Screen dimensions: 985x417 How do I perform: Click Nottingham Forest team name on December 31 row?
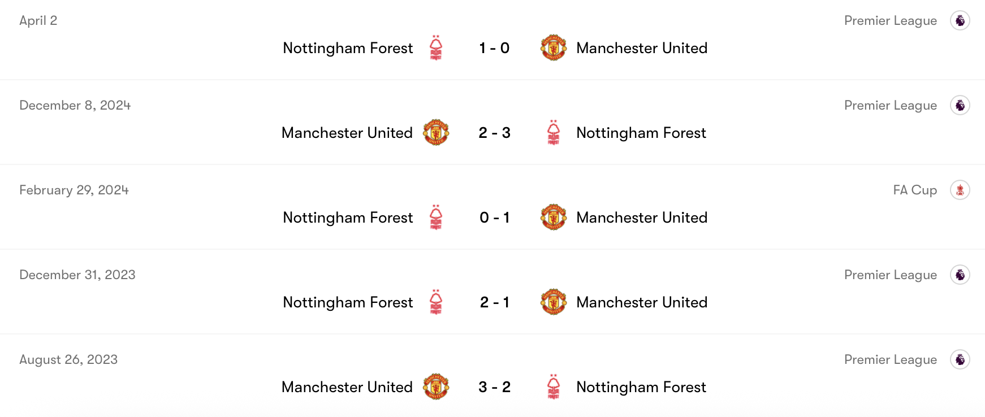point(347,303)
